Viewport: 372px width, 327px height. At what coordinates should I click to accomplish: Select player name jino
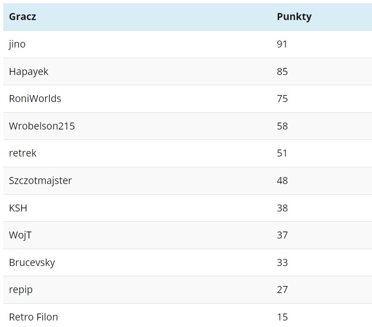point(17,44)
